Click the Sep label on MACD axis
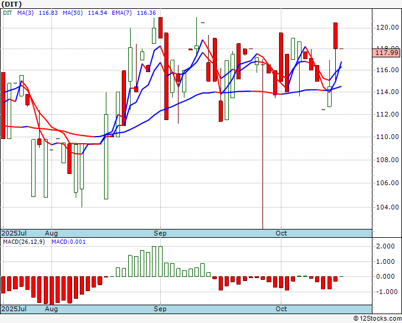The height and width of the screenshot is (323, 402). click(160, 309)
